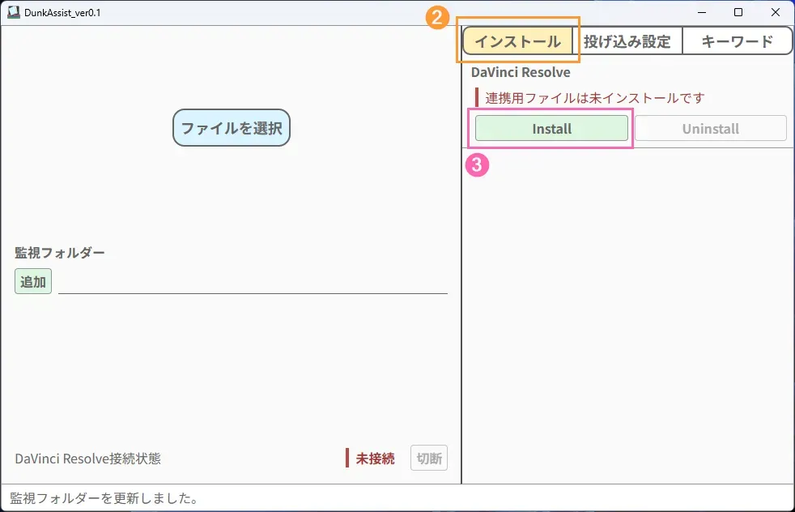
Task: Click the DunkAssist app icon in title bar
Action: [x=13, y=12]
